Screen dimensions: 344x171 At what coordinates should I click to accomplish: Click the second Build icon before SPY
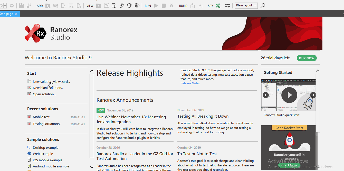pos(200,6)
